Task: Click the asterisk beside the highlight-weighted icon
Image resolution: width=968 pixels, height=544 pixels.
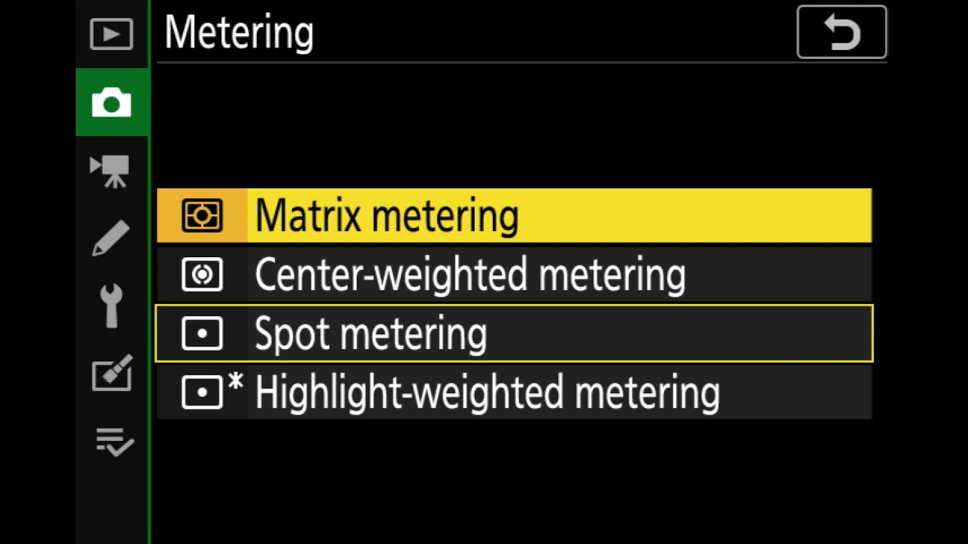Action: [235, 383]
